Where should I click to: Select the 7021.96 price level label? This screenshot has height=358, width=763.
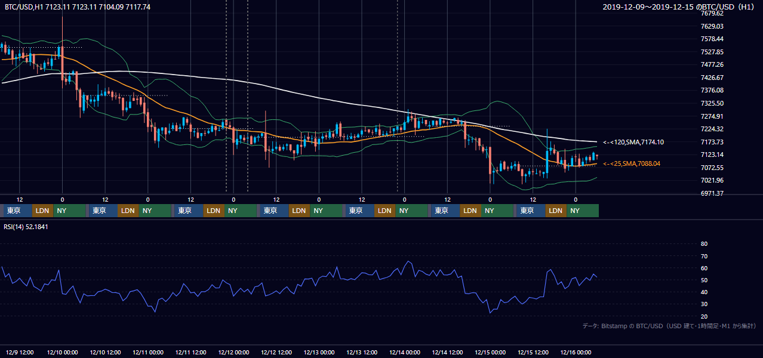point(712,180)
